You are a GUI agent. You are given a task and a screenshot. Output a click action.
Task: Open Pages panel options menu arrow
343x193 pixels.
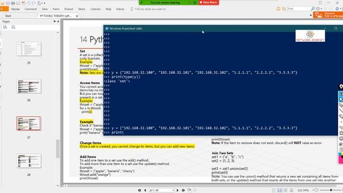55,21
